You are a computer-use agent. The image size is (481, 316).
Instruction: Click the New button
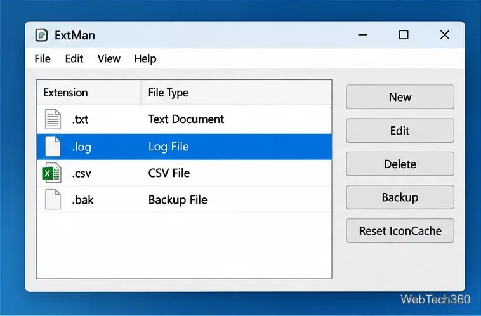pos(400,97)
